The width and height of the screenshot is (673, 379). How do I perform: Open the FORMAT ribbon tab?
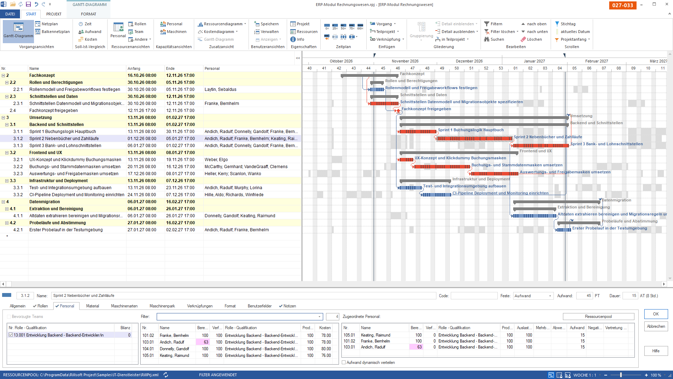(x=88, y=14)
